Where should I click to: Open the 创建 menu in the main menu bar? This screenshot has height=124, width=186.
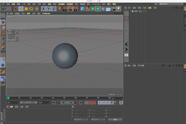click(13, 4)
